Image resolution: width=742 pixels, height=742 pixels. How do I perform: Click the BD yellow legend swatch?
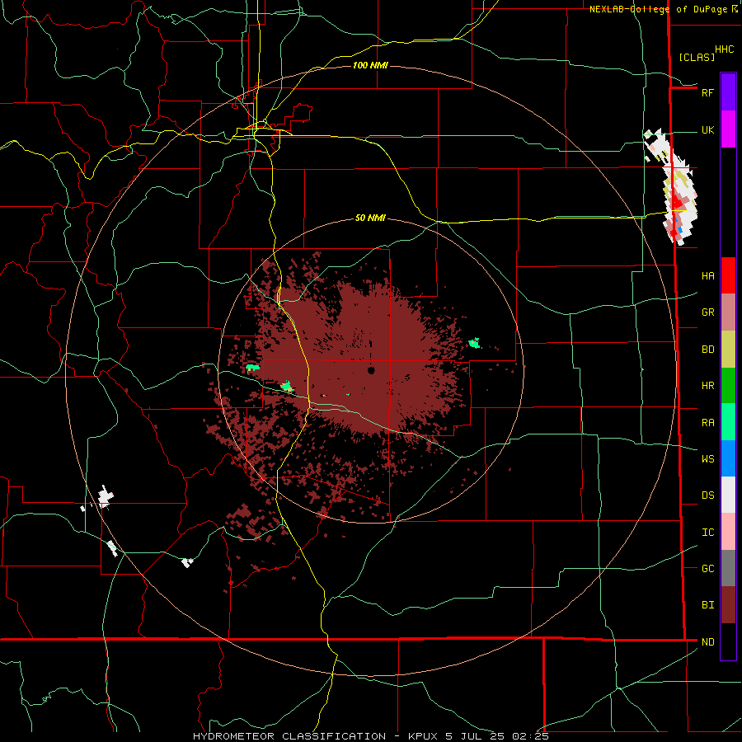[728, 350]
